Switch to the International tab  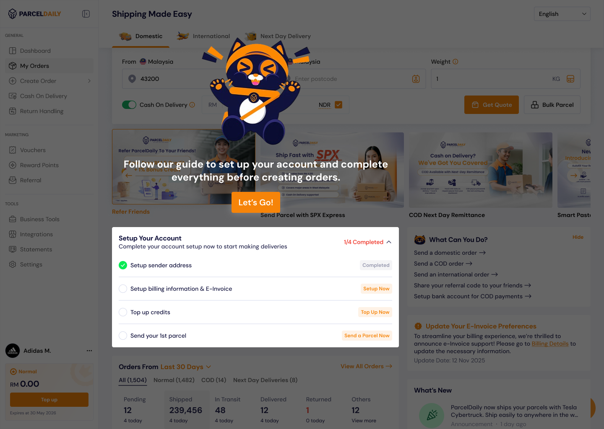pyautogui.click(x=203, y=36)
